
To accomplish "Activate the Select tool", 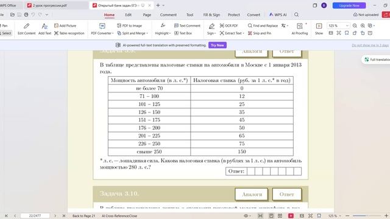I will 6,33.
